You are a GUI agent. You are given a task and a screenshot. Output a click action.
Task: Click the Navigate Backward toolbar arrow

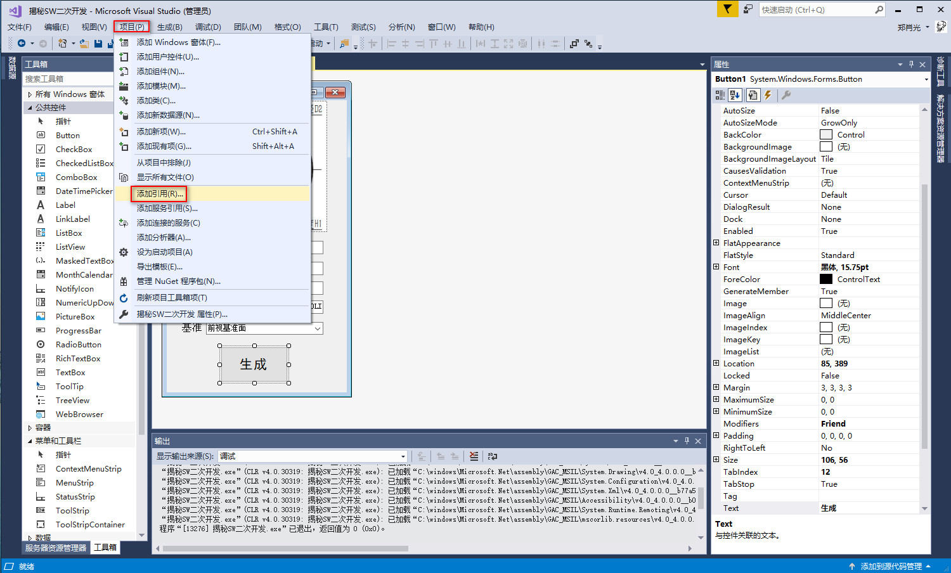click(x=22, y=43)
